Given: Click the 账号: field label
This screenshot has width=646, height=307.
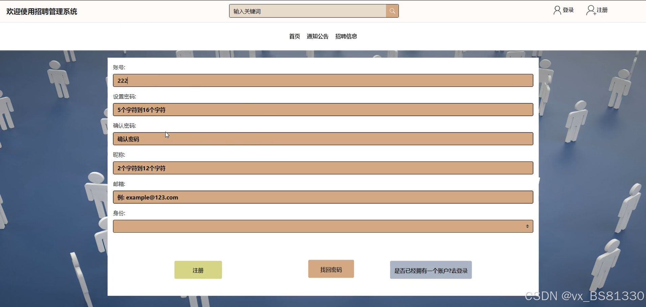Looking at the screenshot, I should pos(119,67).
